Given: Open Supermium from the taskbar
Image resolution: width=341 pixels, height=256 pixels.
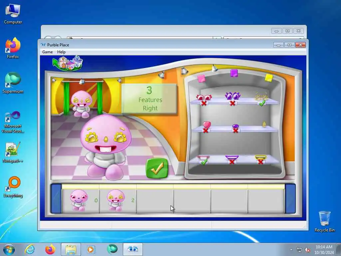Looking at the screenshot, I should point(112,249).
